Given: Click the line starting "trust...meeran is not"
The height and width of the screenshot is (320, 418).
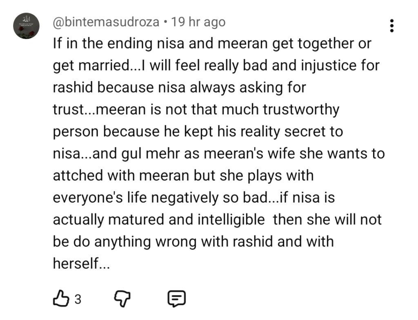Looking at the screenshot, I should [196, 110].
